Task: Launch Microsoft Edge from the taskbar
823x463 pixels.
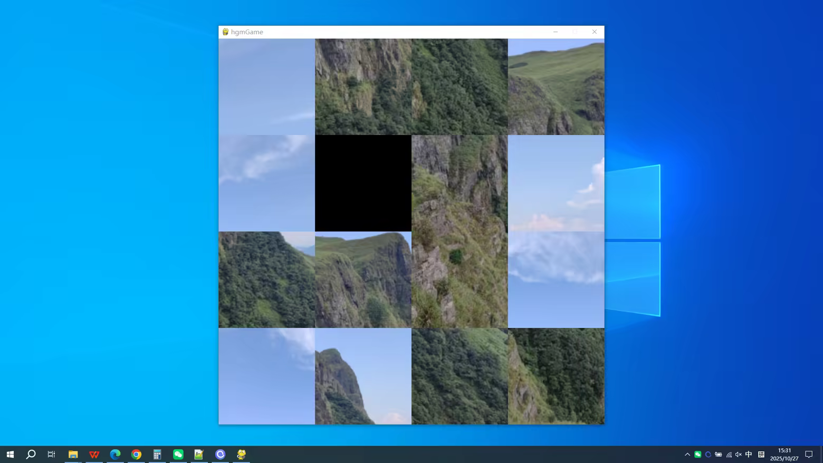Action: coord(115,454)
